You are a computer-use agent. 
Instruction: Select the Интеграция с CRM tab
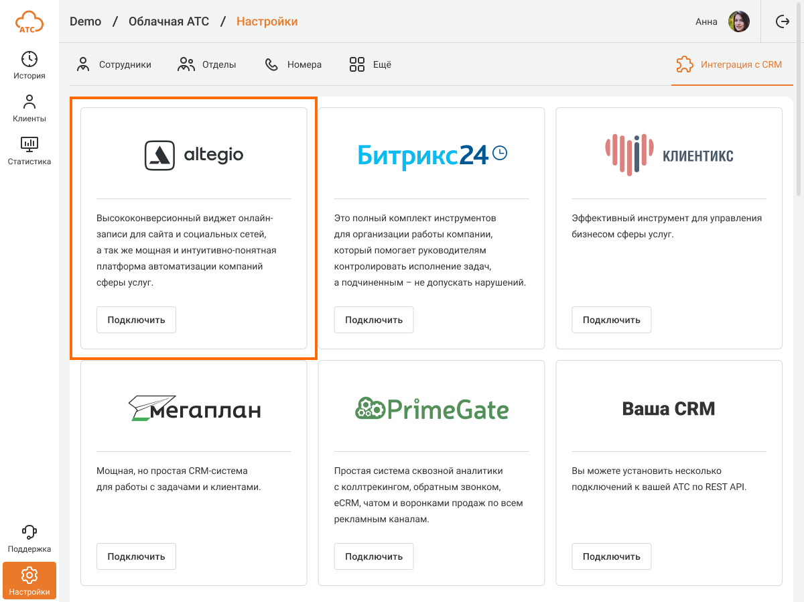click(x=729, y=65)
